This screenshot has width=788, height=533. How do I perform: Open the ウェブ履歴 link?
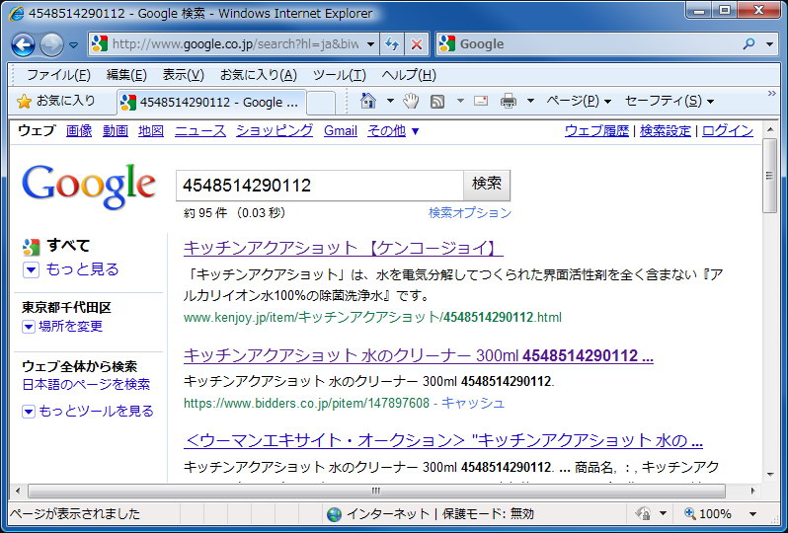tap(596, 131)
